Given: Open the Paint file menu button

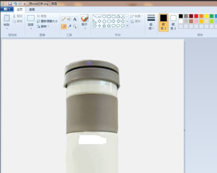Looking at the screenshot, I should pyautogui.click(x=7, y=9).
